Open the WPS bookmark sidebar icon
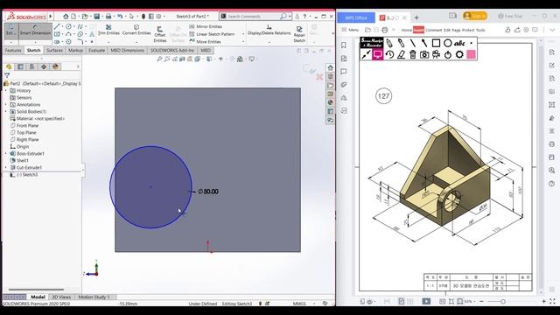The width and height of the screenshot is (560, 315). pos(344,45)
